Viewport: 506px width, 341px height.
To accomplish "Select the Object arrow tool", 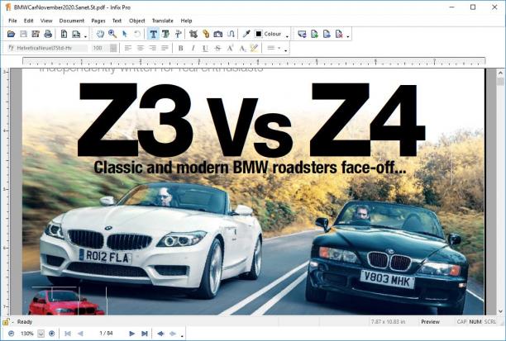I will tap(125, 34).
